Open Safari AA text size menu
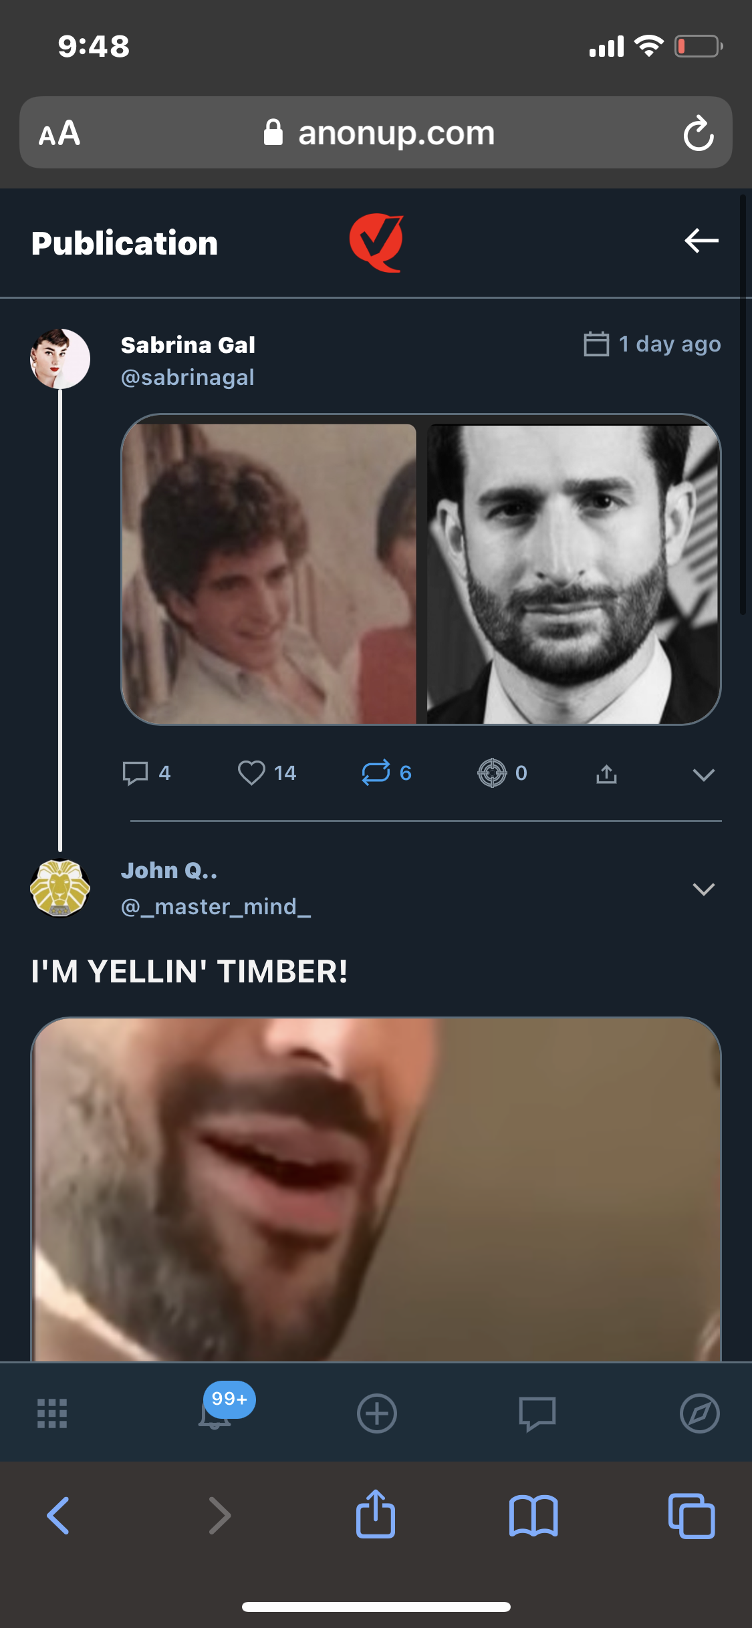The image size is (752, 1628). click(x=59, y=133)
